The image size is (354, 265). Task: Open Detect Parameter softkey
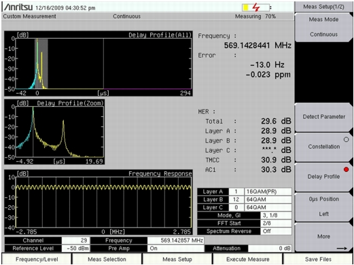coord(323,117)
